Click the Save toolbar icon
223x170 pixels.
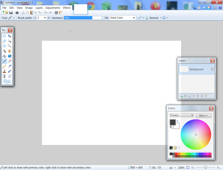click(x=11, y=13)
